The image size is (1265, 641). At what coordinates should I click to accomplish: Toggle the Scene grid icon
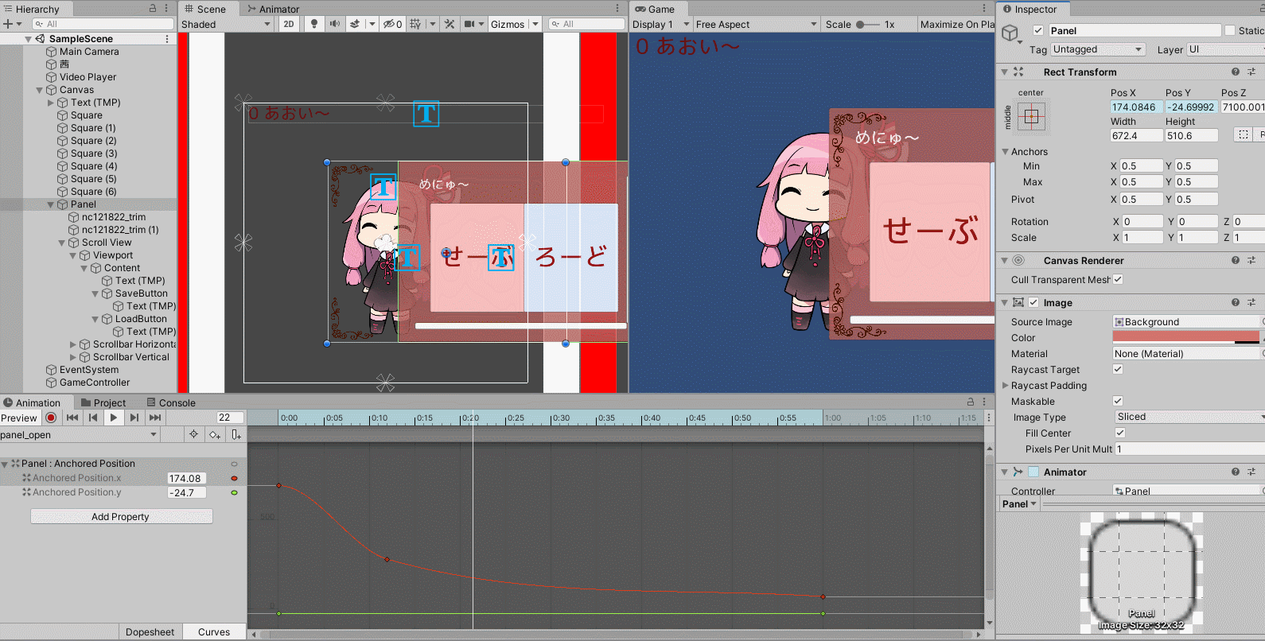point(415,24)
